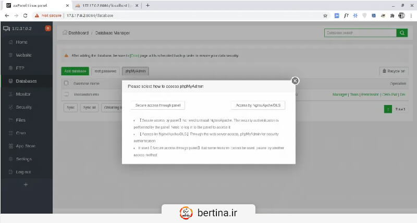Click the browser back arrow
Viewport: 417px width, 223px height.
(7, 16)
